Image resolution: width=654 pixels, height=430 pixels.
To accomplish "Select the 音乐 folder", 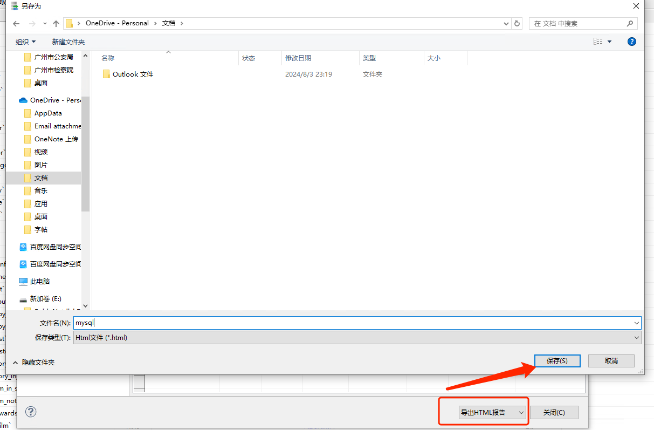I will [41, 190].
